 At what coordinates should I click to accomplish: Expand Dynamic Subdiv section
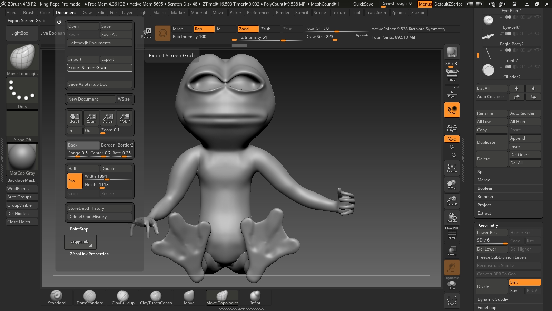pos(493,299)
